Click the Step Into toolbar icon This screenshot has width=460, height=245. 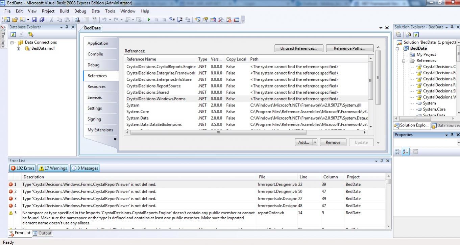click(172, 20)
